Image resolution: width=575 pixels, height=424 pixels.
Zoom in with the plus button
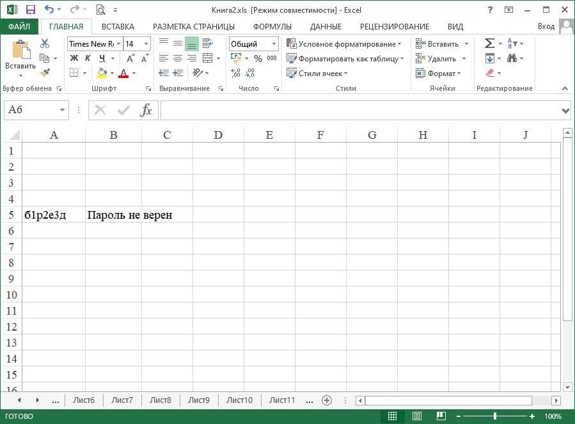click(532, 416)
